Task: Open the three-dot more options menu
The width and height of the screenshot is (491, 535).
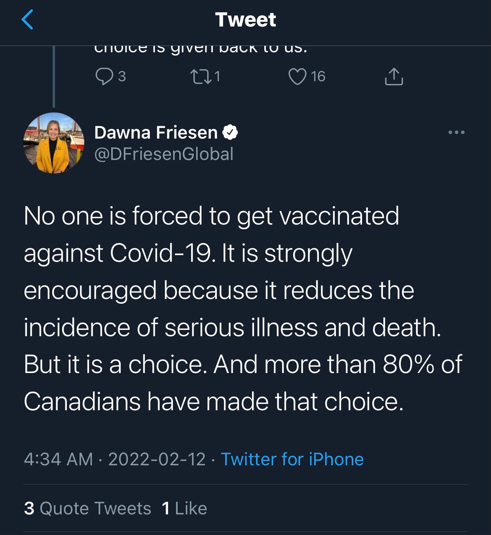Action: pyautogui.click(x=456, y=132)
